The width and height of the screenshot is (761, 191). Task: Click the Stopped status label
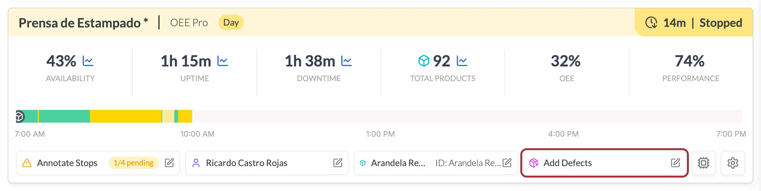pos(721,23)
